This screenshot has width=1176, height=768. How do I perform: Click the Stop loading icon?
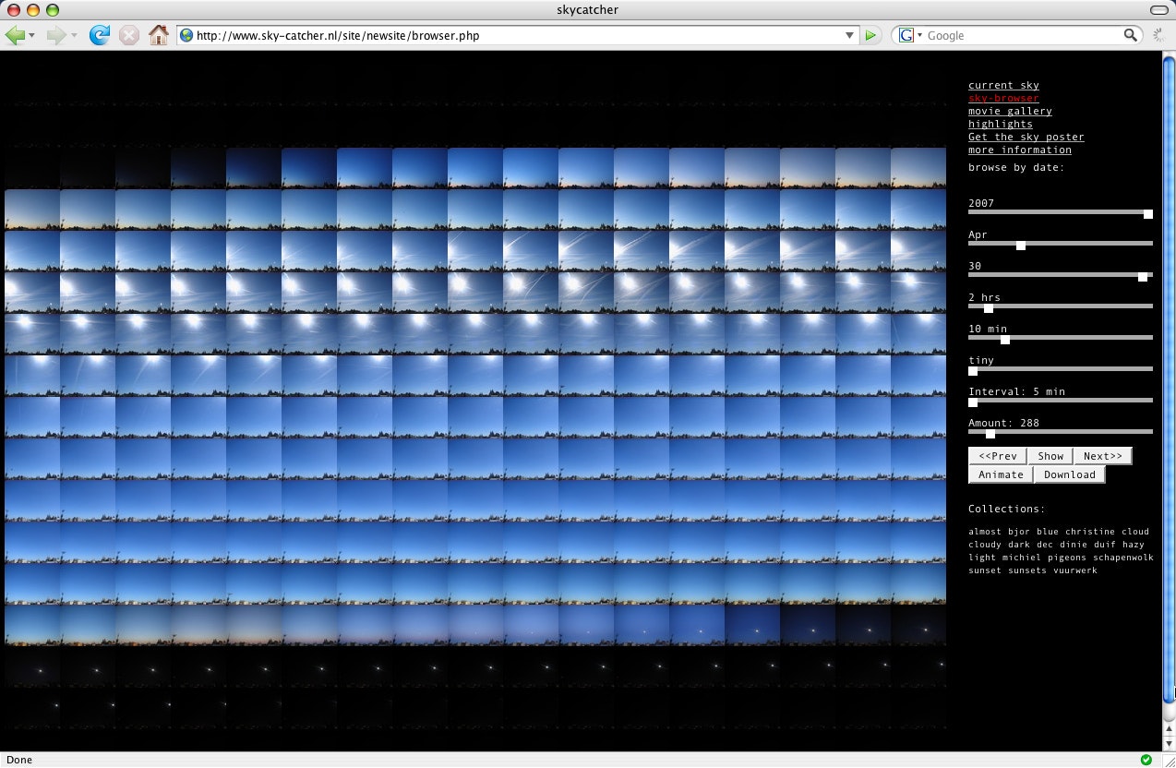(129, 35)
